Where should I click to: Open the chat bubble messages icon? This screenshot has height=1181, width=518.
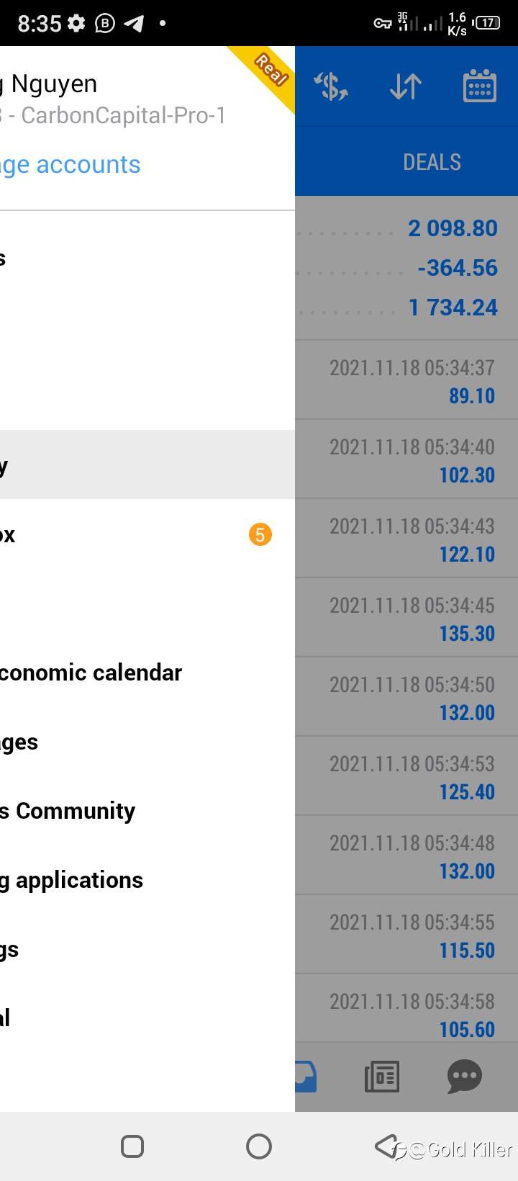[x=465, y=1077]
